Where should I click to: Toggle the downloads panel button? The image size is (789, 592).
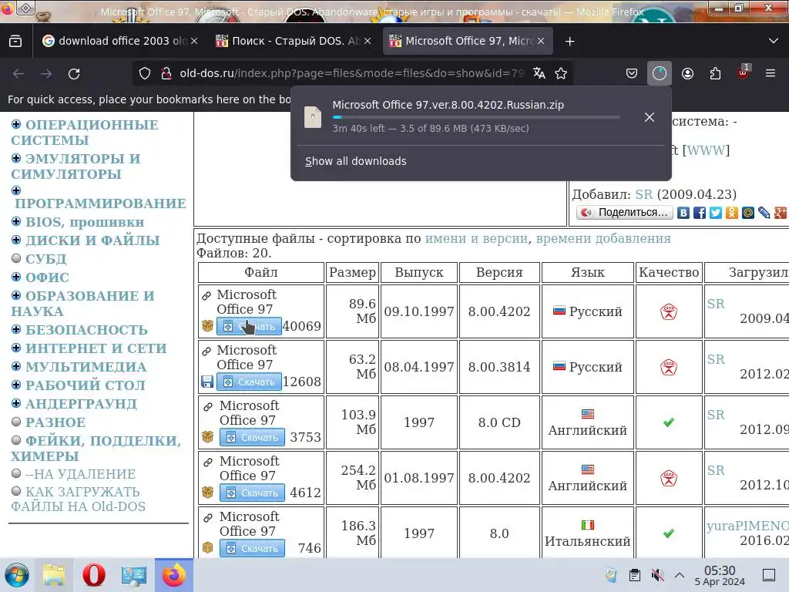660,73
